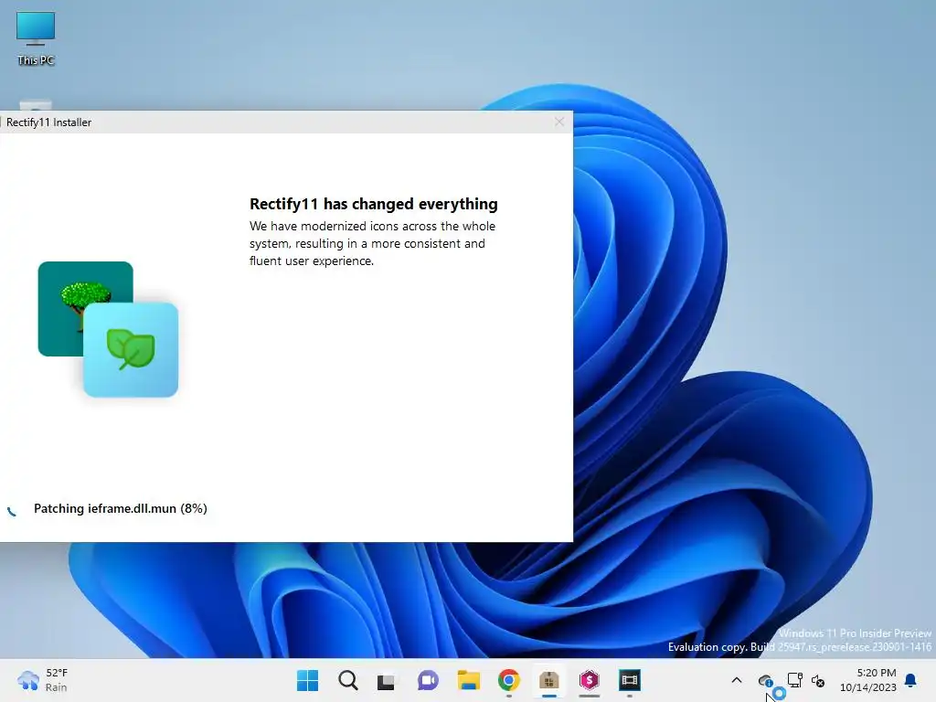Show hidden system tray icons chevron
This screenshot has width=936, height=702.
(737, 680)
